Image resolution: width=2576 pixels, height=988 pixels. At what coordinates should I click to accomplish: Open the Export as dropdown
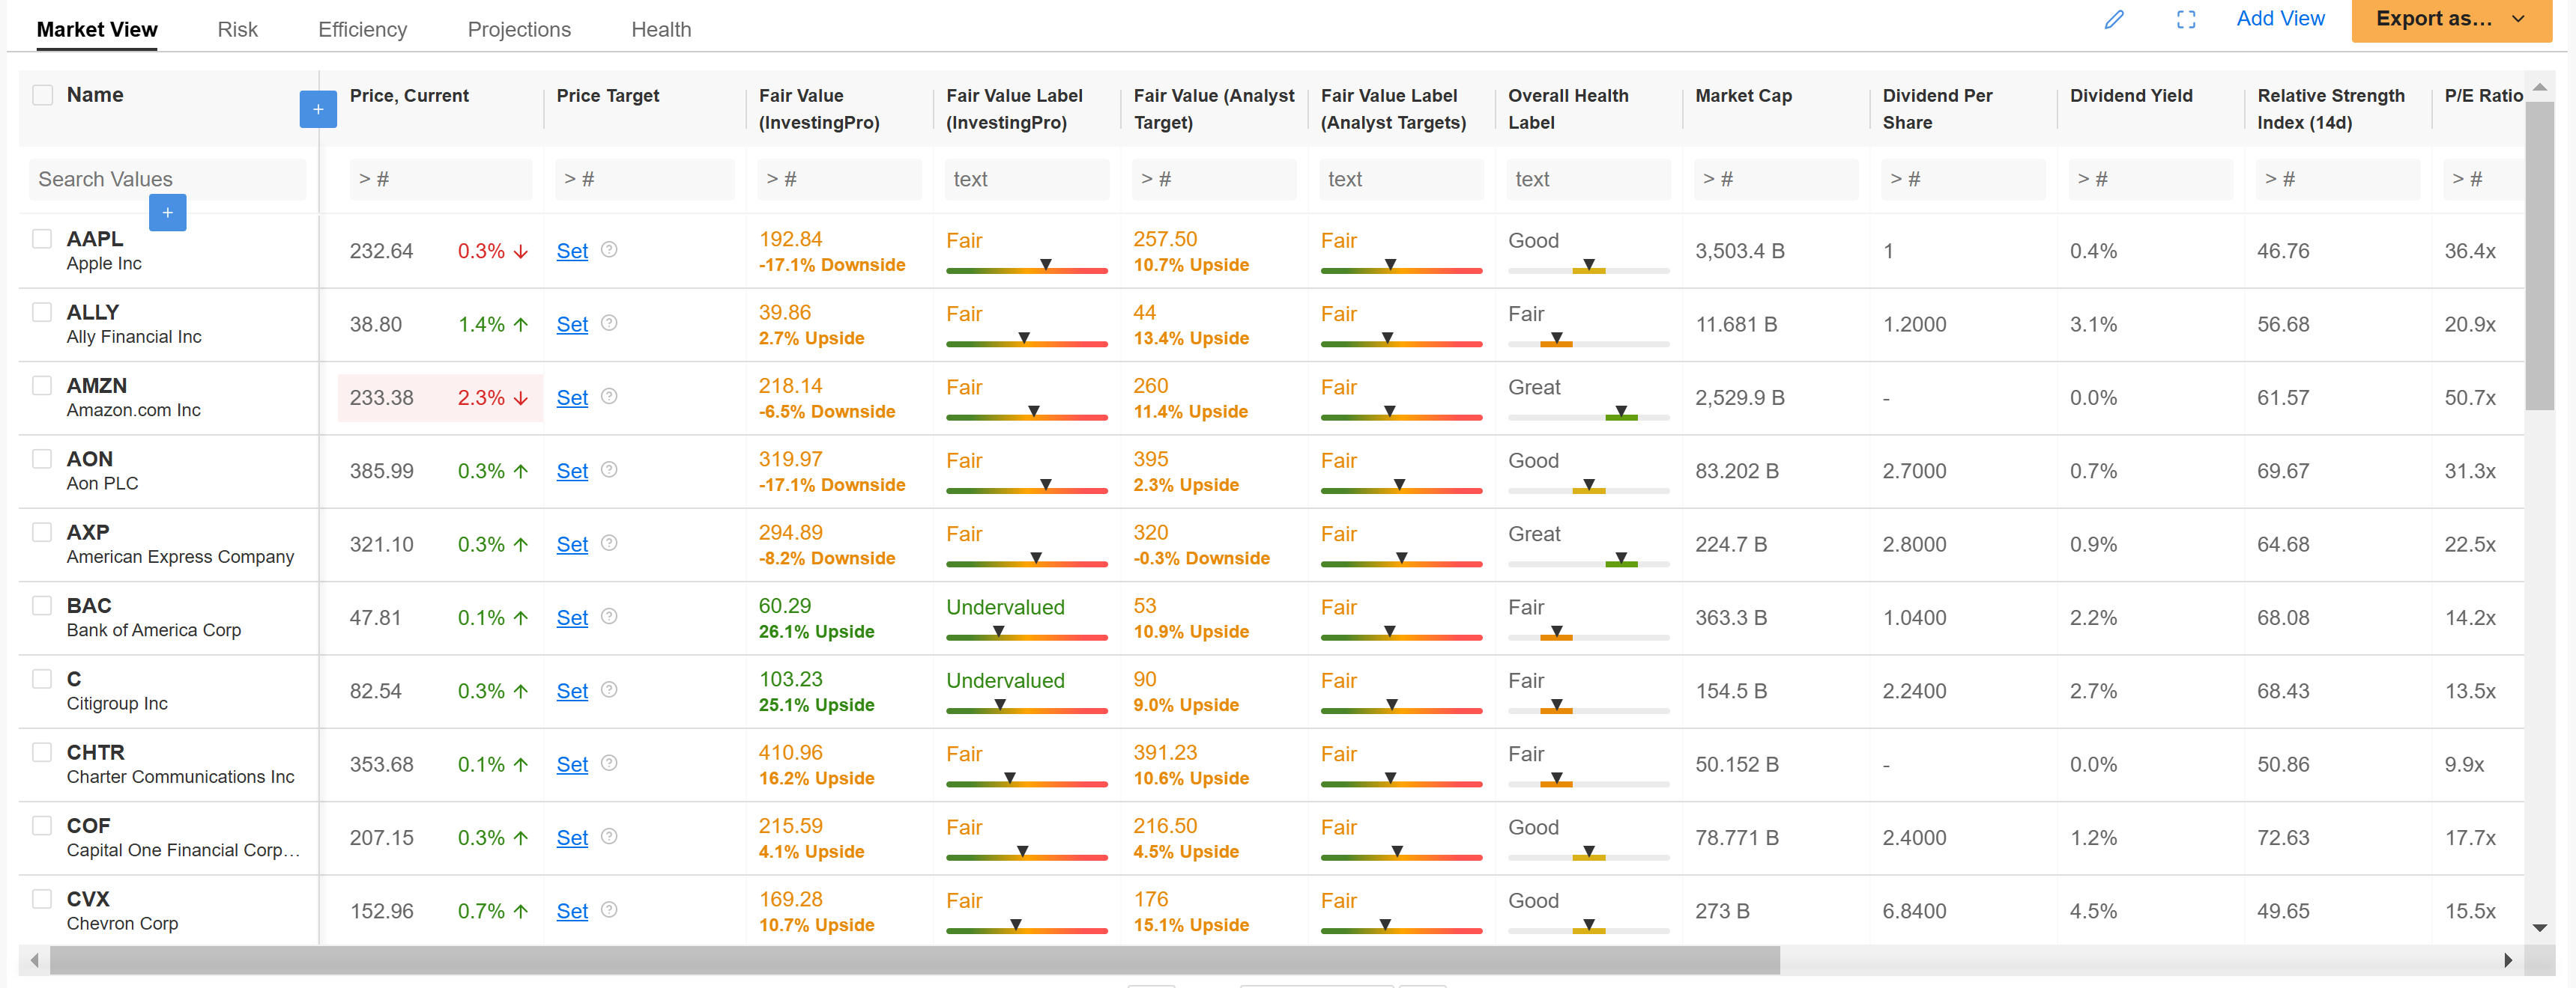pyautogui.click(x=2451, y=20)
